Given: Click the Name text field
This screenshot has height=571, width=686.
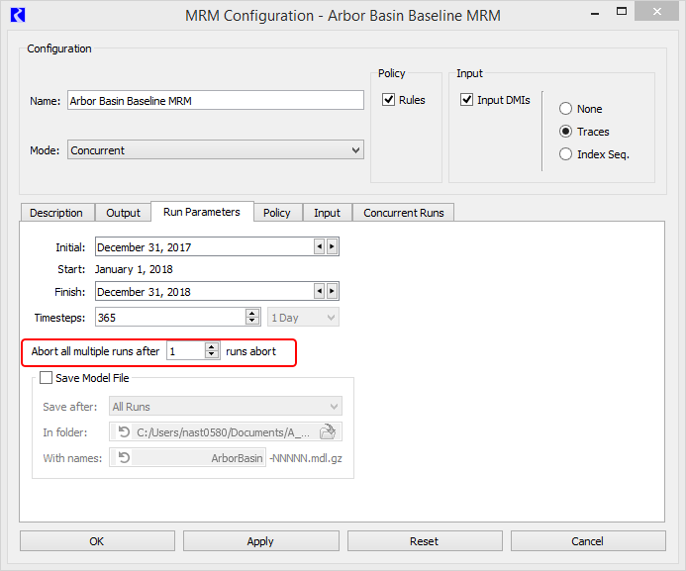Looking at the screenshot, I should point(216,100).
